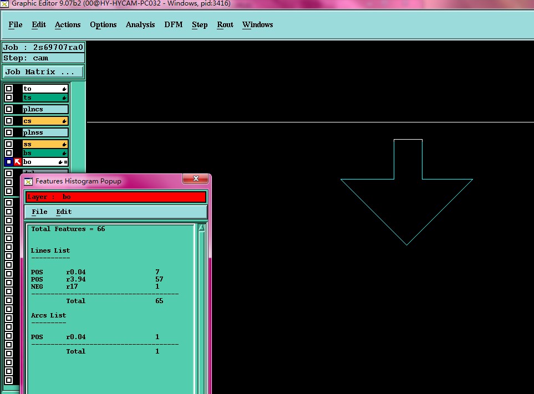Screen dimensions: 534x394
Task: Open the Rout menu
Action: coord(225,25)
